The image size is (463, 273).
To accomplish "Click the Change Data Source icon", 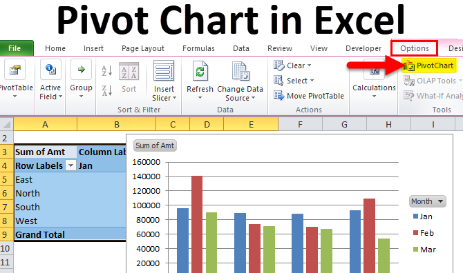I will point(240,71).
